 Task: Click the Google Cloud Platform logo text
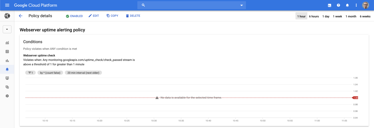36,5
